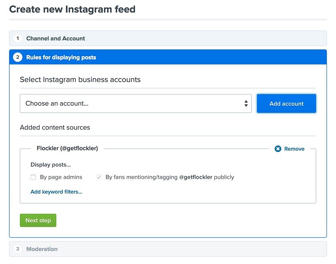Open Add keyword filters link
This screenshot has width=336, height=264.
(56, 192)
